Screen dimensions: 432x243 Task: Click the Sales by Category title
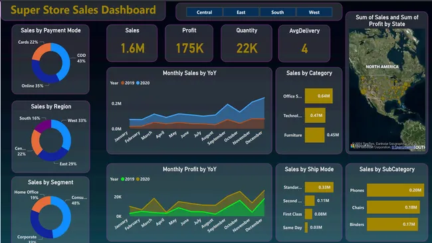pyautogui.click(x=309, y=73)
